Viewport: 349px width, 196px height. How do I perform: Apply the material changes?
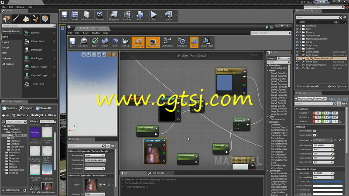[x=95, y=42]
